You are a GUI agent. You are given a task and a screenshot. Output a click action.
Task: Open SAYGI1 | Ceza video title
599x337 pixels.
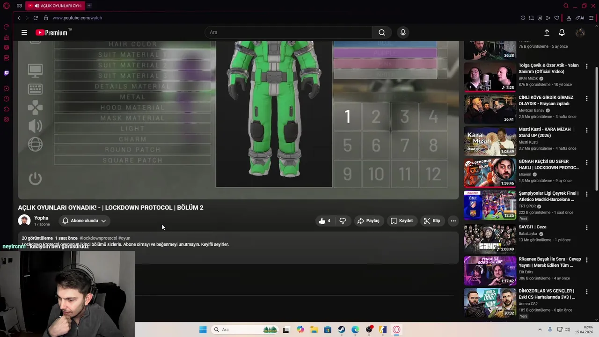click(533, 227)
